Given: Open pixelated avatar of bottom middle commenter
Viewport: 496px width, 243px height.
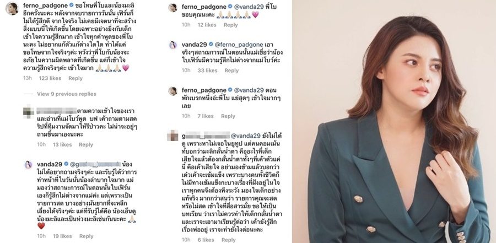Looking at the screenshot, I should 172,136.
